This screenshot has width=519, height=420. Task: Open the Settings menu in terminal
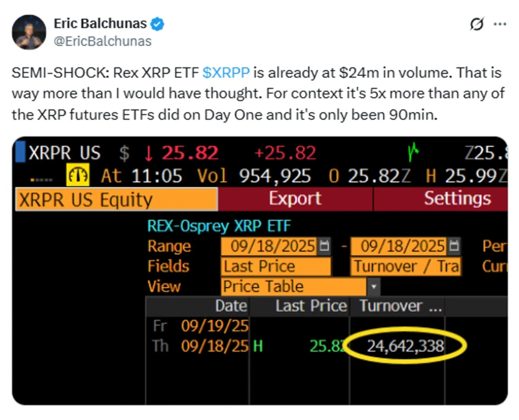(457, 198)
